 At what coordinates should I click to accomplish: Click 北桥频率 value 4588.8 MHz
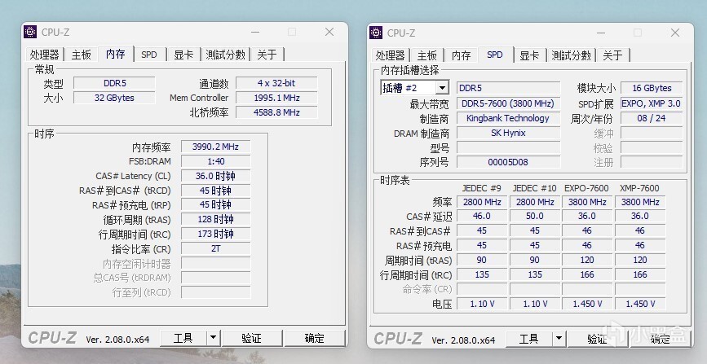click(276, 112)
